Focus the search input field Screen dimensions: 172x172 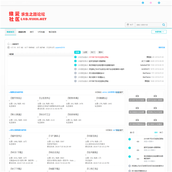[x=149, y=25]
